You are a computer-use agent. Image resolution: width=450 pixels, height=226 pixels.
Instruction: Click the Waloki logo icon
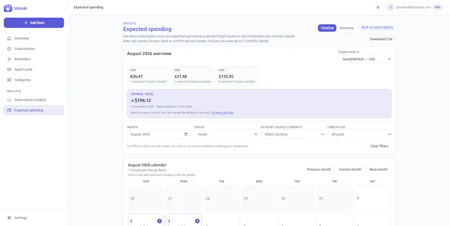pyautogui.click(x=8, y=8)
